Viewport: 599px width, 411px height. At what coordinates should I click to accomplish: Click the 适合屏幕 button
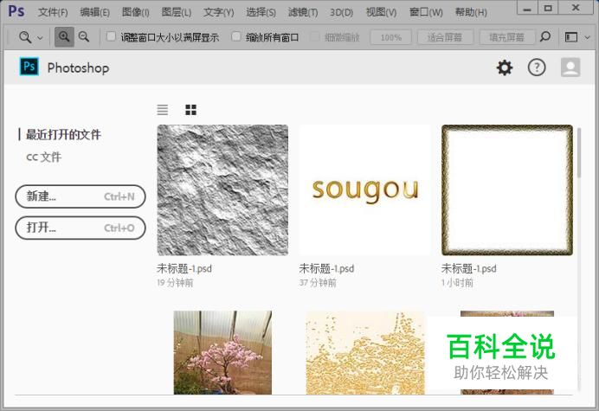[x=445, y=37]
